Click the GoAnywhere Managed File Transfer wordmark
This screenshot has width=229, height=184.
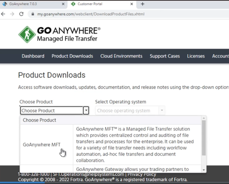pos(69,35)
